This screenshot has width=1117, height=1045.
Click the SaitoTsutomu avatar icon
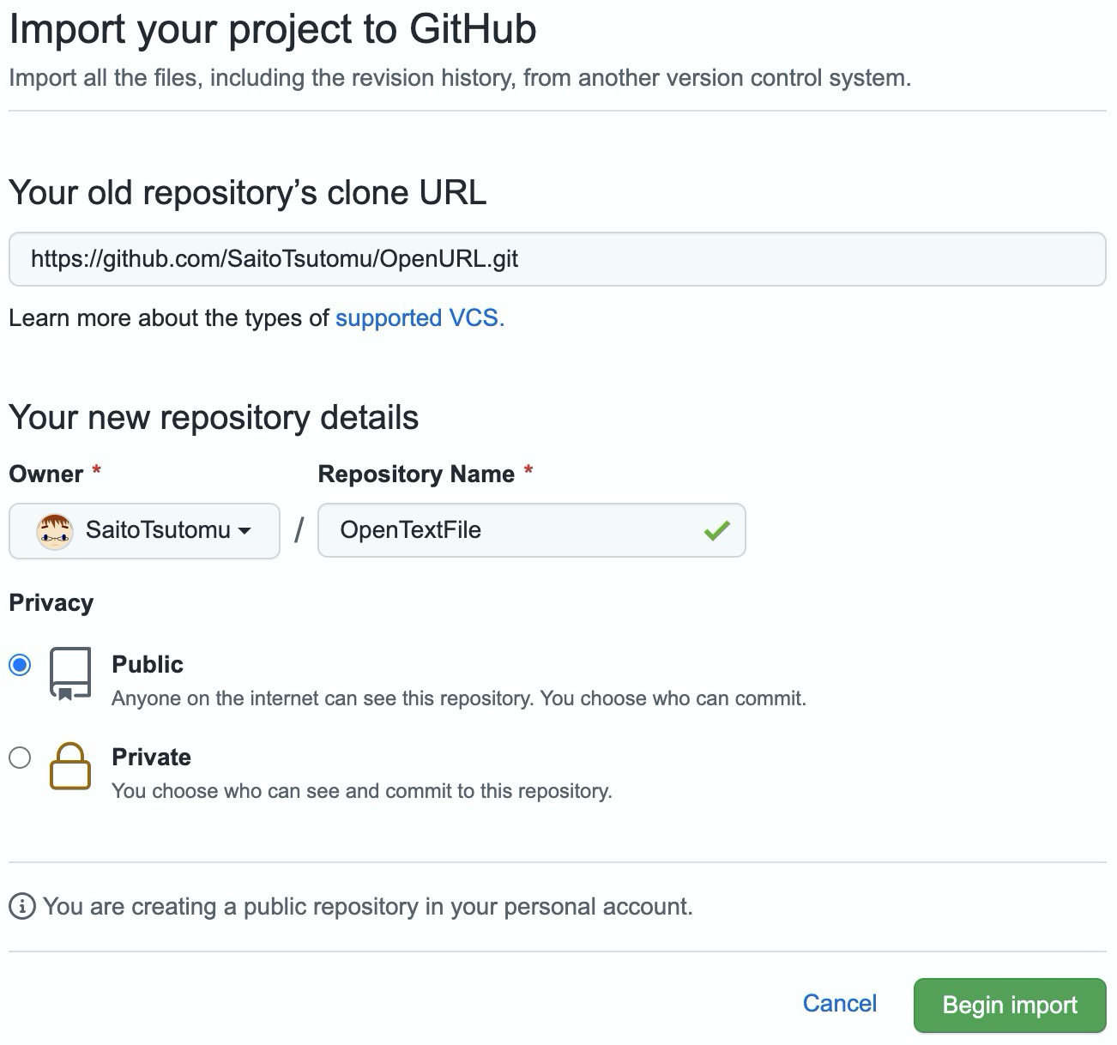(x=54, y=531)
